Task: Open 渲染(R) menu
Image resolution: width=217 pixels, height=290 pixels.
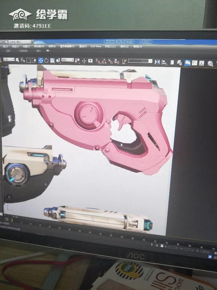Action: [x=83, y=46]
